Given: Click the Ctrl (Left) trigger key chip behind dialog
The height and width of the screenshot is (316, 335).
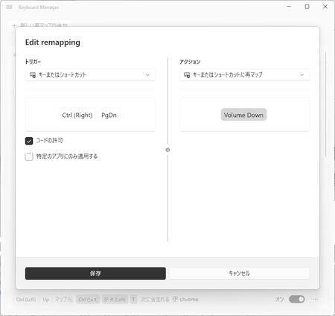Looking at the screenshot, I should pyautogui.click(x=26, y=300).
